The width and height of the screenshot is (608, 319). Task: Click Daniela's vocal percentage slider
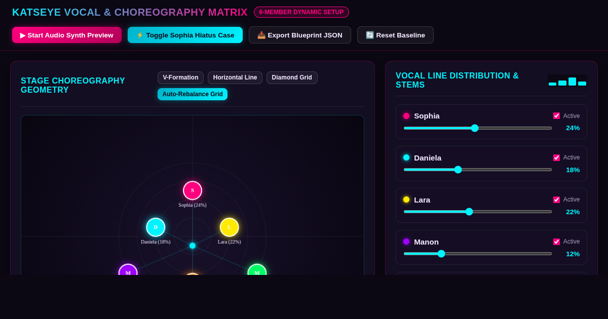[x=478, y=170]
